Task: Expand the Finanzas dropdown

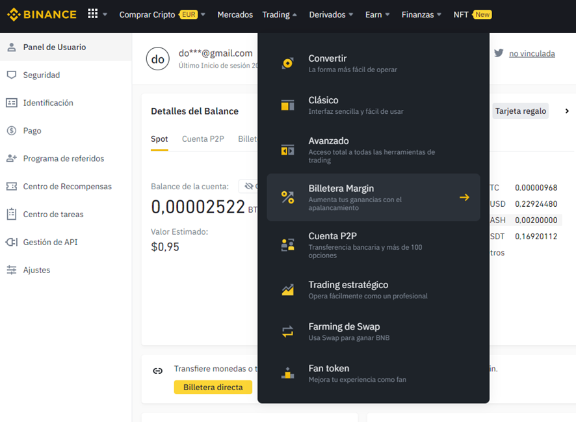Action: (x=439, y=15)
